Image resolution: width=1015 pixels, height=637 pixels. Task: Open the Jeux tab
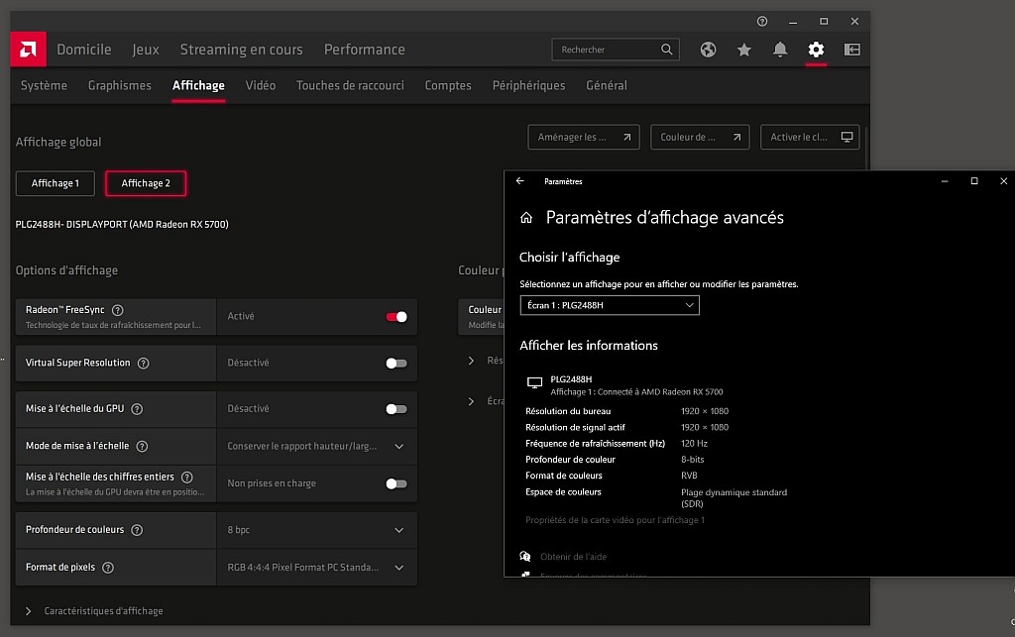click(x=146, y=50)
